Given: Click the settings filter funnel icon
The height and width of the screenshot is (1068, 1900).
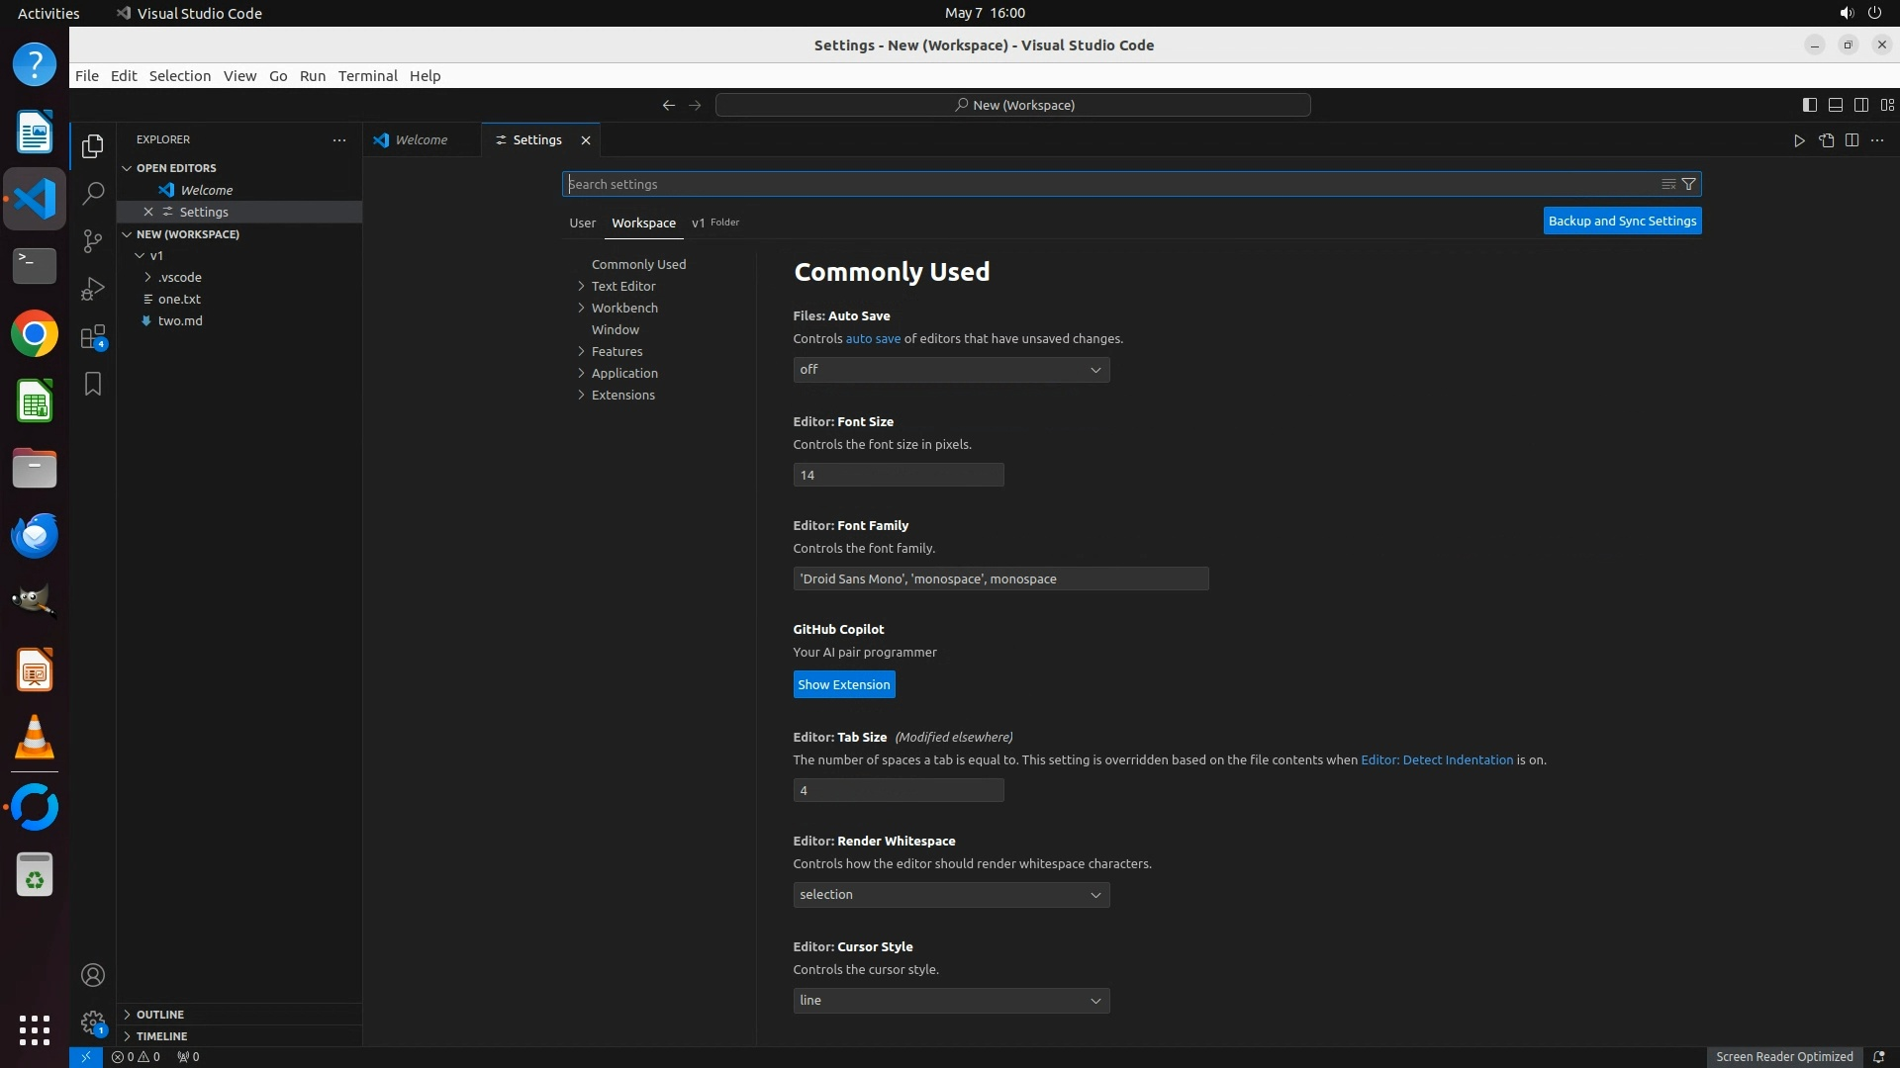Looking at the screenshot, I should [x=1689, y=184].
